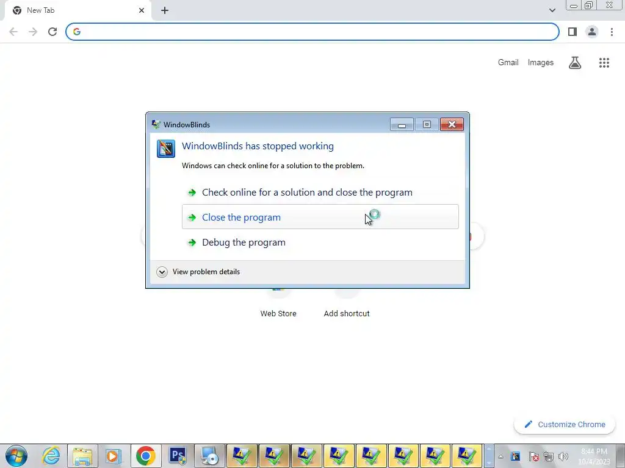The image size is (625, 468).
Task: Click the Google logo in the address bar
Action: point(77,32)
